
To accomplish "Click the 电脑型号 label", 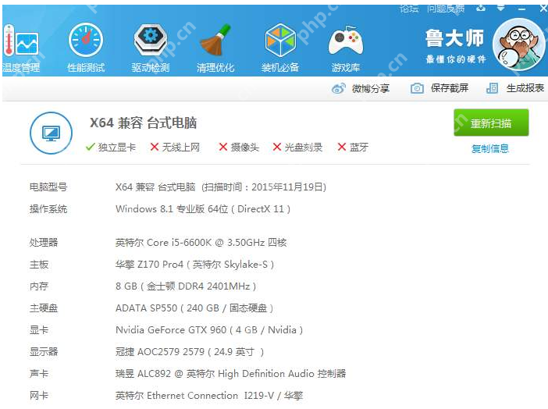I will point(48,187).
